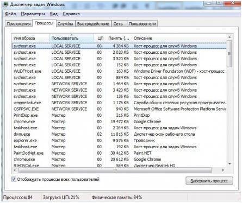The width and height of the screenshot is (242, 203).
Task: Click vertical scrollbar down arrow
Action: pos(229,164)
